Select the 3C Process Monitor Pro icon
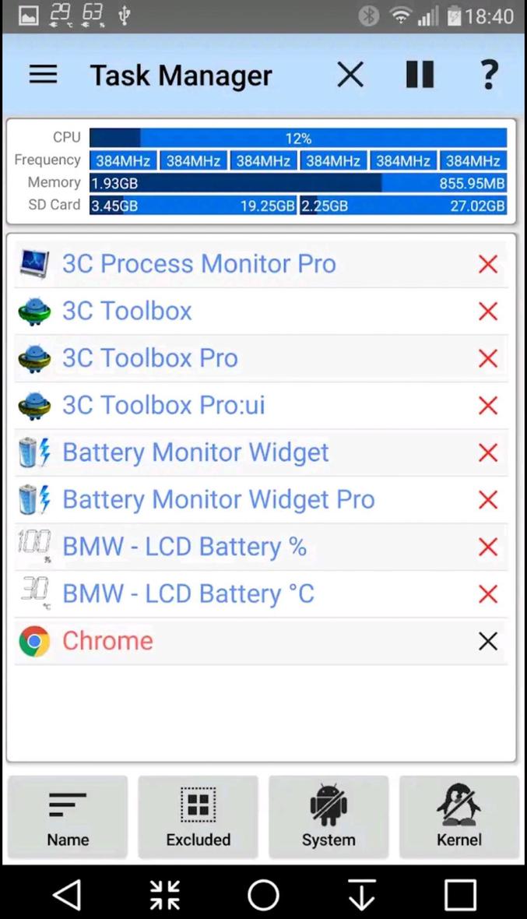 tap(33, 263)
